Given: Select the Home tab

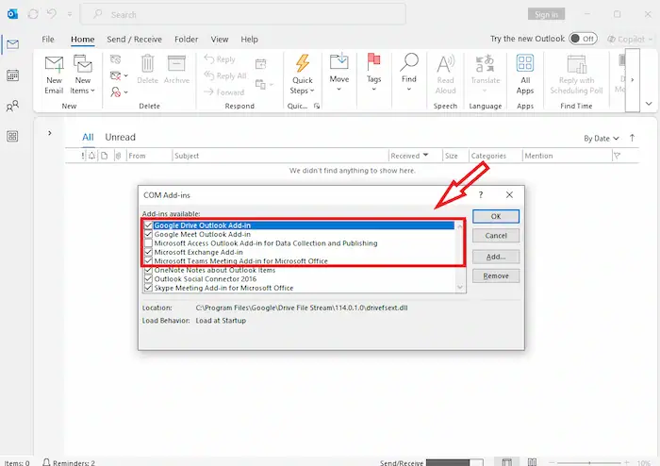Looking at the screenshot, I should [83, 40].
